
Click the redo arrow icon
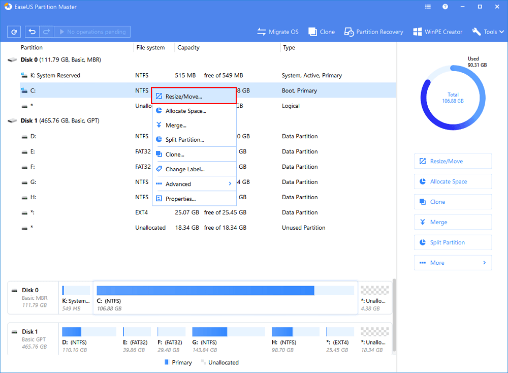coord(47,32)
